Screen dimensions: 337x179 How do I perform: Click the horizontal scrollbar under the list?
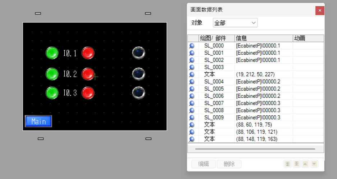pyautogui.click(x=255, y=148)
